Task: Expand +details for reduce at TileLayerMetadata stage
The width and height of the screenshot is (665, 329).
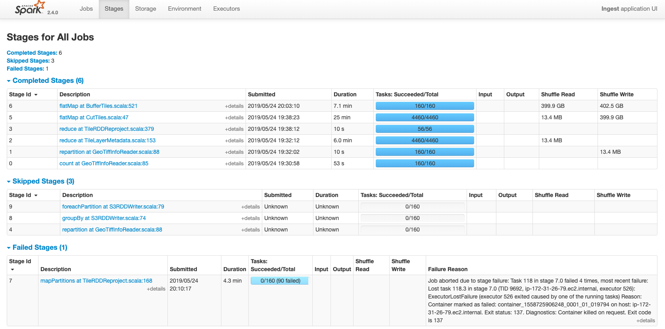Action: pyautogui.click(x=234, y=141)
